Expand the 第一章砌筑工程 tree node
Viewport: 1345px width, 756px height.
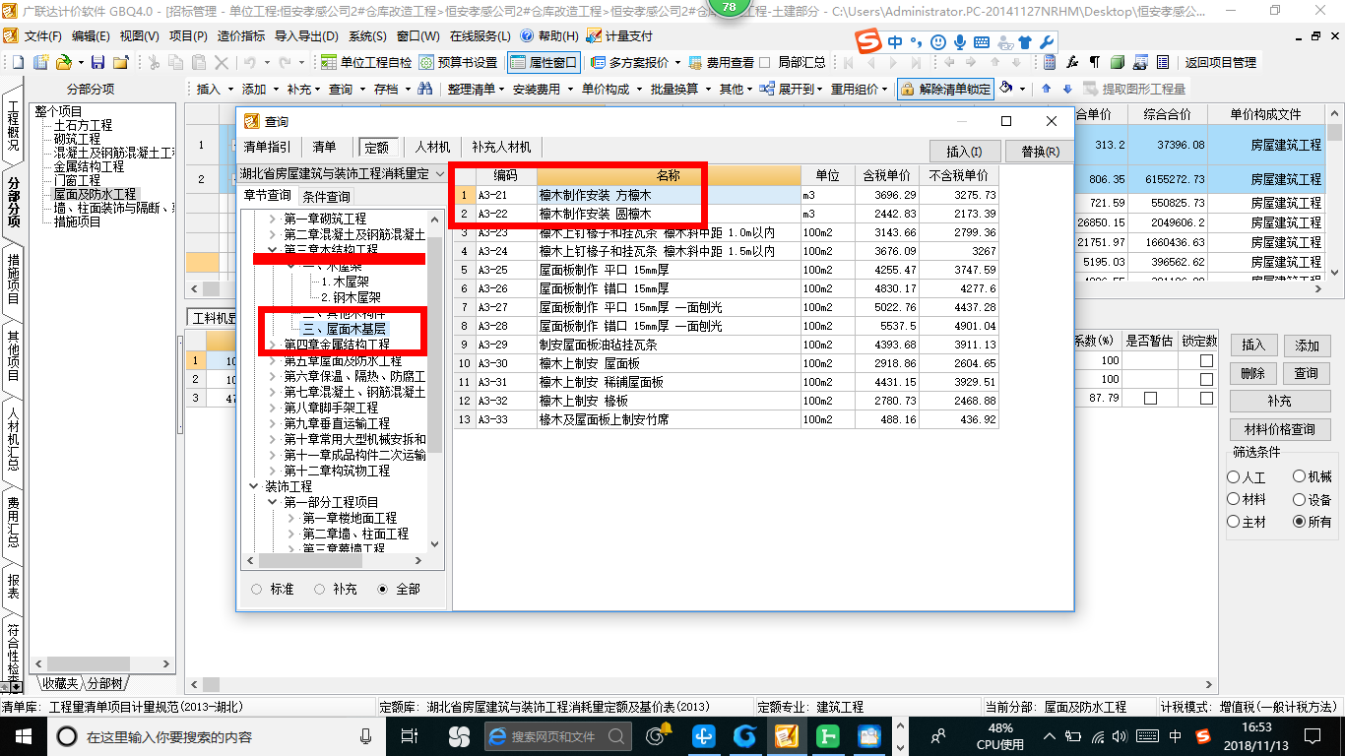pos(273,219)
